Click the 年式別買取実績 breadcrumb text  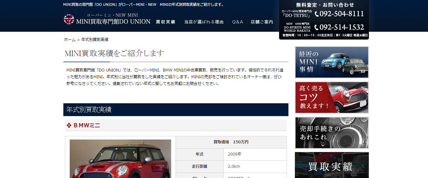95,40
